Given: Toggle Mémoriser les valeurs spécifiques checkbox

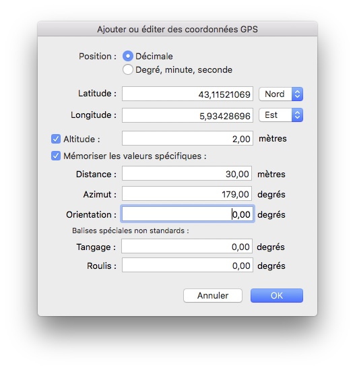Looking at the screenshot, I should pos(56,156).
